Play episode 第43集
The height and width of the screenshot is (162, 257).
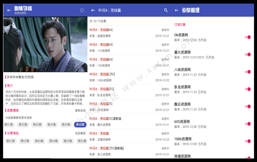(x=37, y=125)
